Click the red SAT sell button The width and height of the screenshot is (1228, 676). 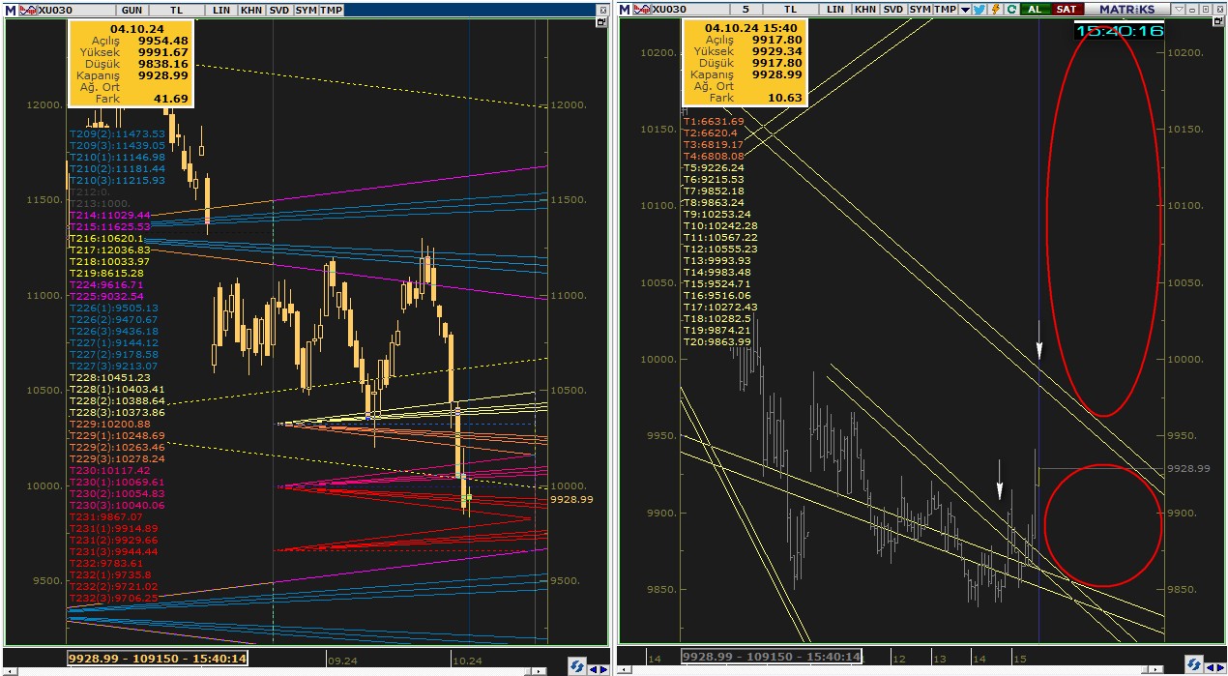tap(1066, 9)
